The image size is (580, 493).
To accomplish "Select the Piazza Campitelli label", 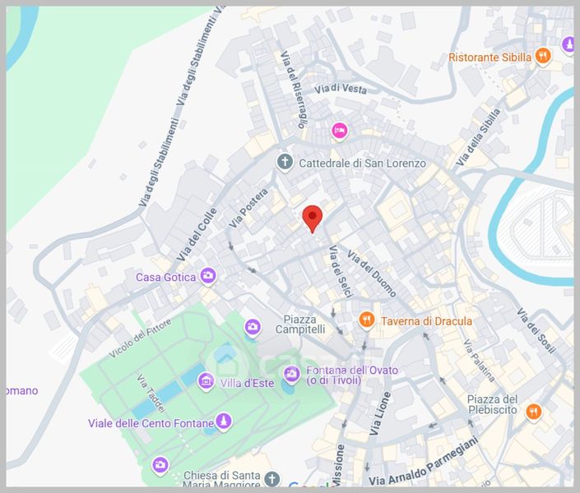I will pos(300,324).
